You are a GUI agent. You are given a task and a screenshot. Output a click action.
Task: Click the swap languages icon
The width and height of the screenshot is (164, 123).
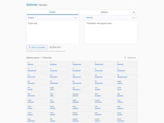[134, 12]
